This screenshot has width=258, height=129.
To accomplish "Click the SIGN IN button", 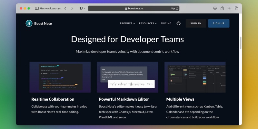I will tap(196, 23).
